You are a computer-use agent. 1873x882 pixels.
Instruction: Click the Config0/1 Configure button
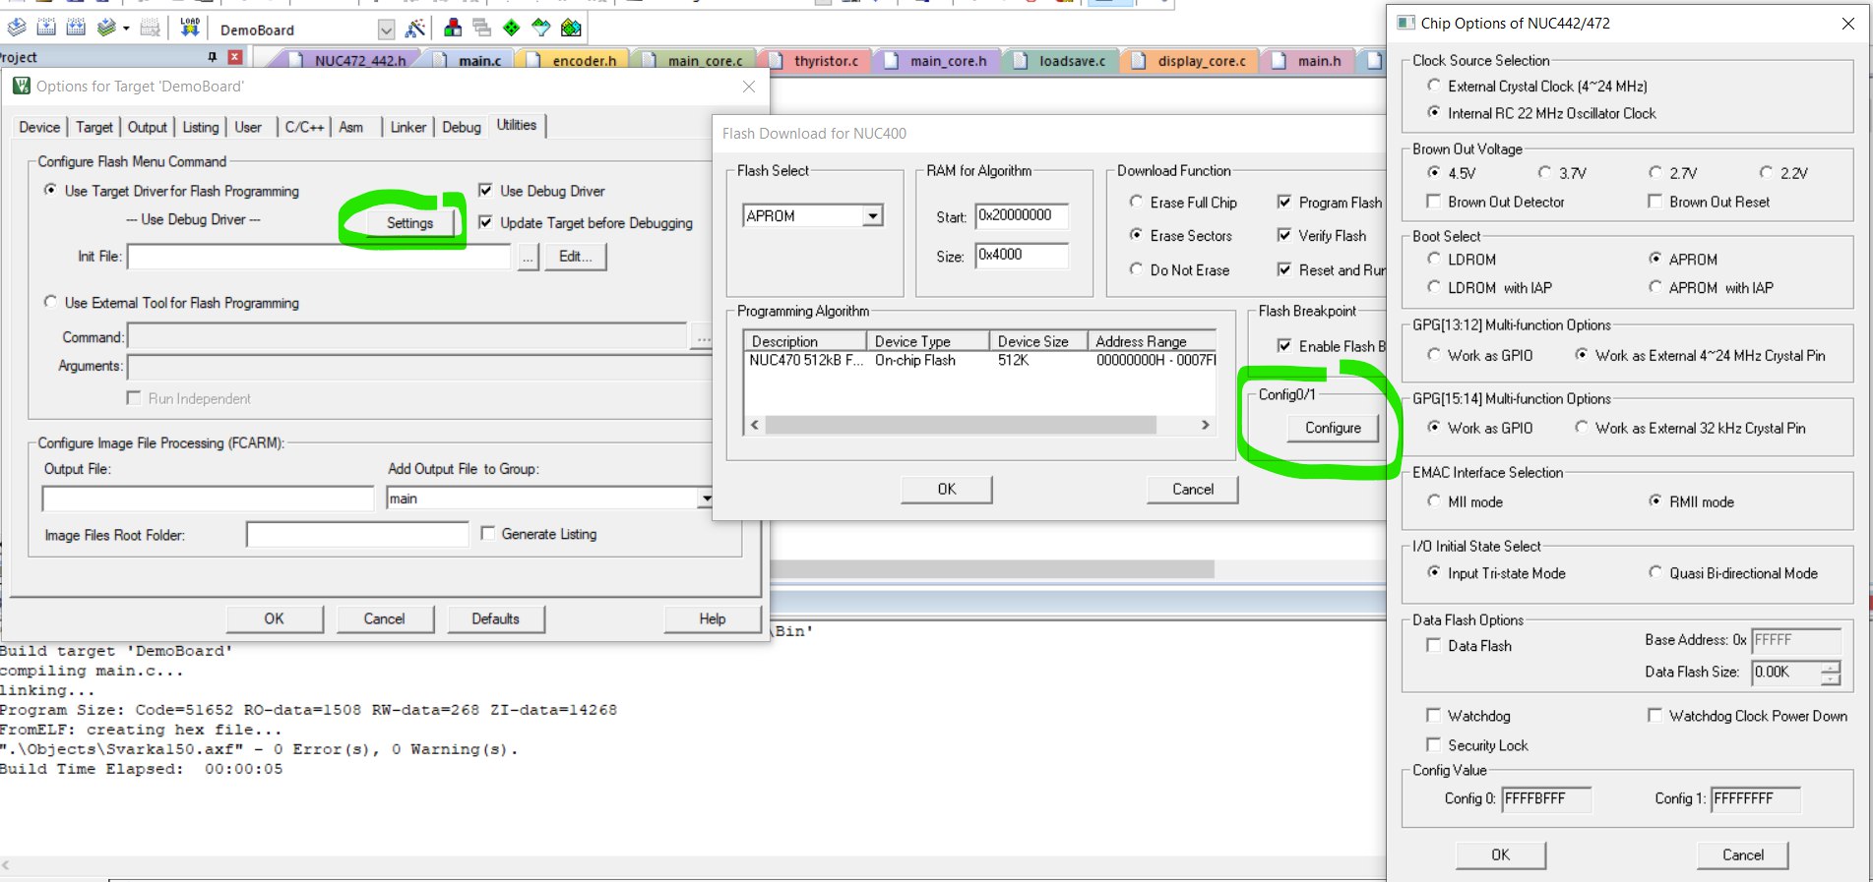[1333, 428]
